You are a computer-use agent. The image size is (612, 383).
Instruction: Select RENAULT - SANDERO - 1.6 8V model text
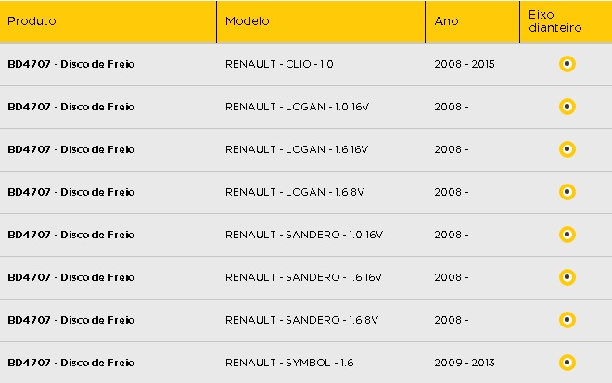pos(301,320)
